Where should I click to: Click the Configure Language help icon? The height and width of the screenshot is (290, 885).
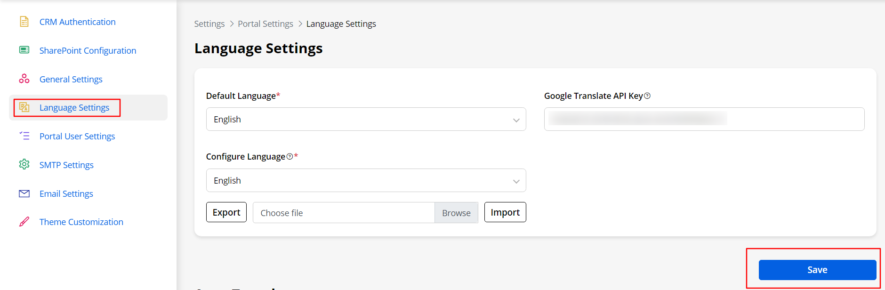pos(290,157)
